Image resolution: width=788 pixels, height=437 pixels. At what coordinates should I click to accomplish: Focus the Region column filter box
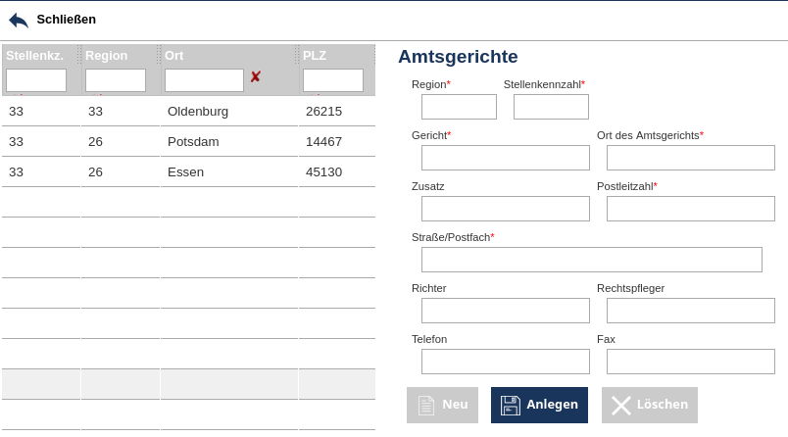point(116,80)
